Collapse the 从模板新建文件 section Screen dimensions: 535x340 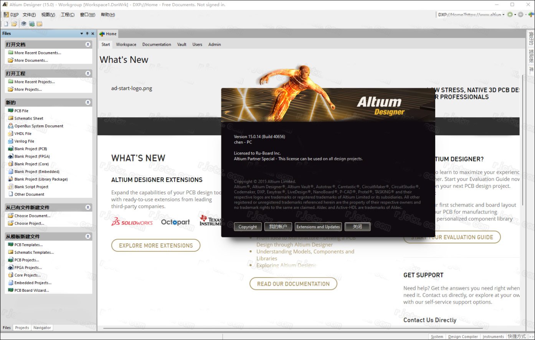tap(88, 237)
